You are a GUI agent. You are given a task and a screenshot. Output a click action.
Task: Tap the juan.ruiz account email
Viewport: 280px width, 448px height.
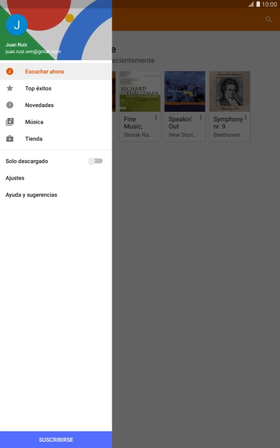pos(33,52)
